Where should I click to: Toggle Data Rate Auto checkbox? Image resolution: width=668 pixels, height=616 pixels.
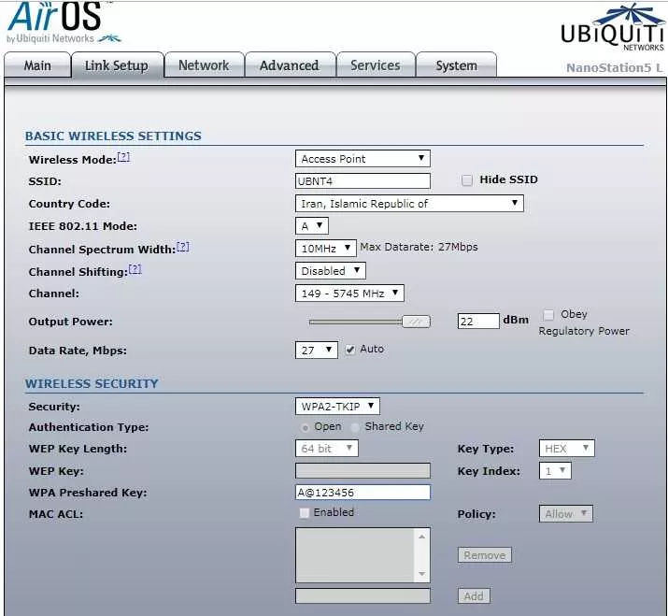350,350
